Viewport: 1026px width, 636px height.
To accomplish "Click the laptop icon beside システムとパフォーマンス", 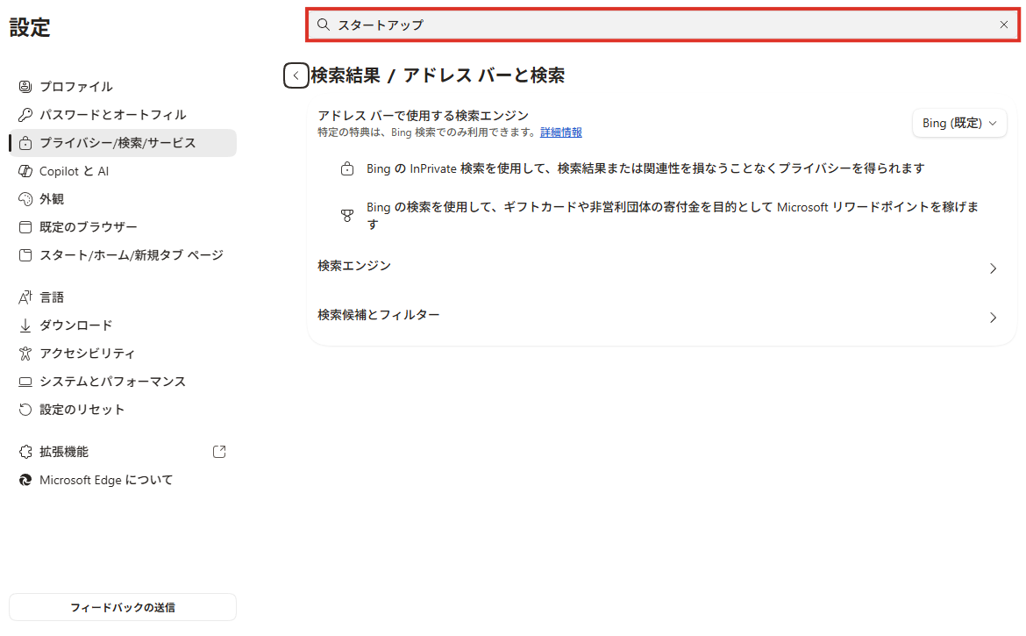I will point(25,382).
